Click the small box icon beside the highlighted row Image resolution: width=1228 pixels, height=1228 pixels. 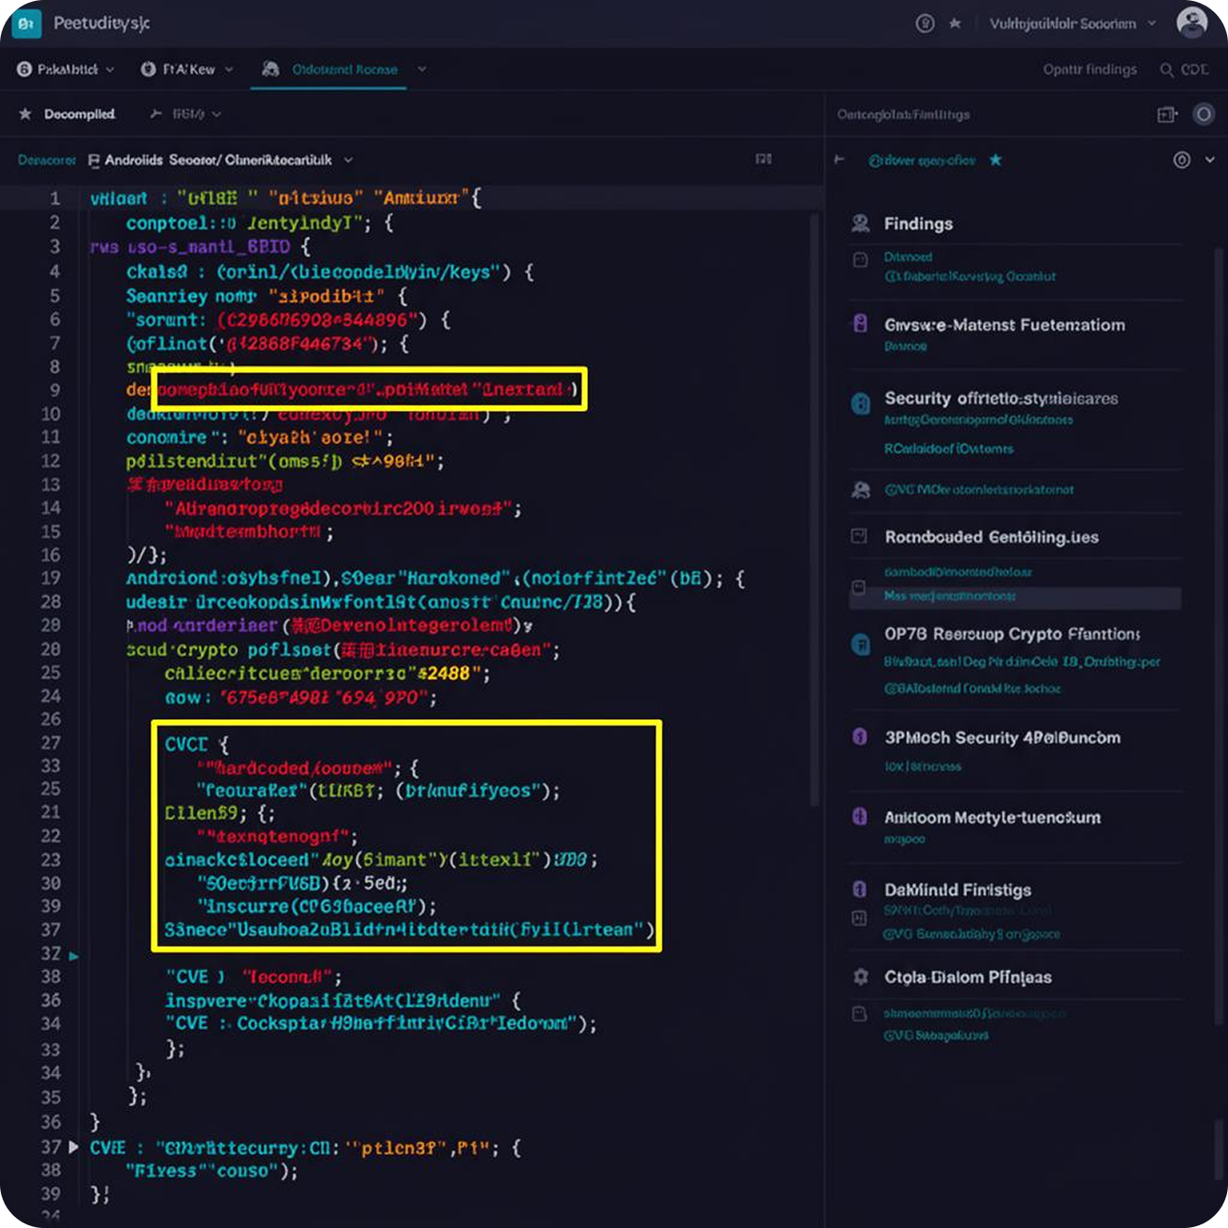click(x=858, y=588)
